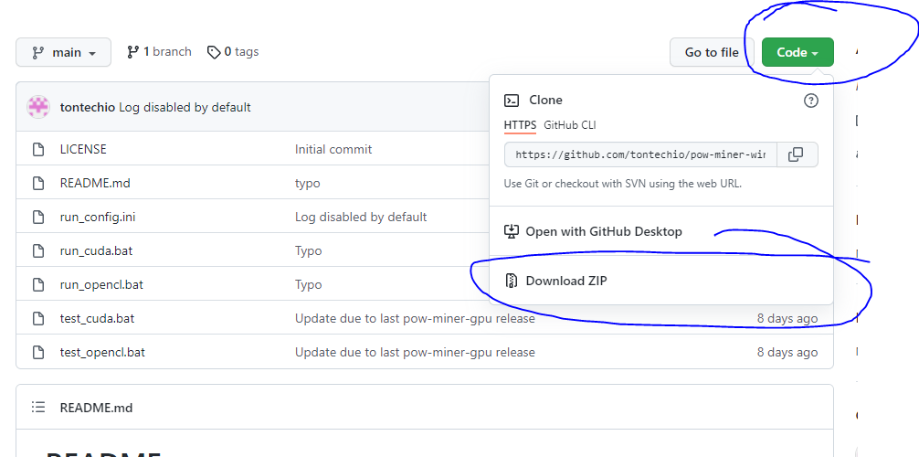Viewport: 919px width, 457px height.
Task: Open the main branch dropdown
Action: (x=63, y=52)
